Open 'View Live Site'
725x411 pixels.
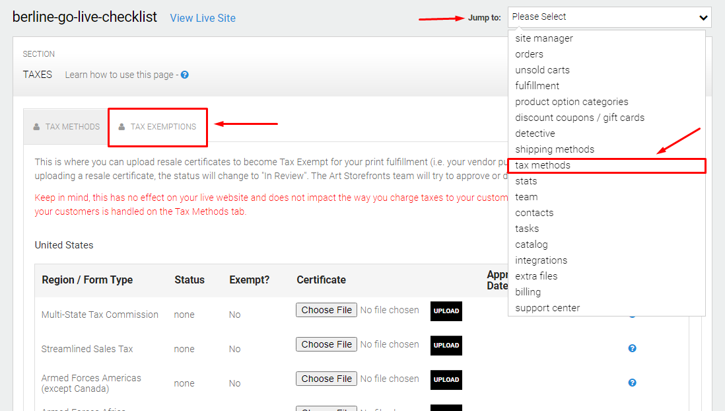(x=202, y=18)
